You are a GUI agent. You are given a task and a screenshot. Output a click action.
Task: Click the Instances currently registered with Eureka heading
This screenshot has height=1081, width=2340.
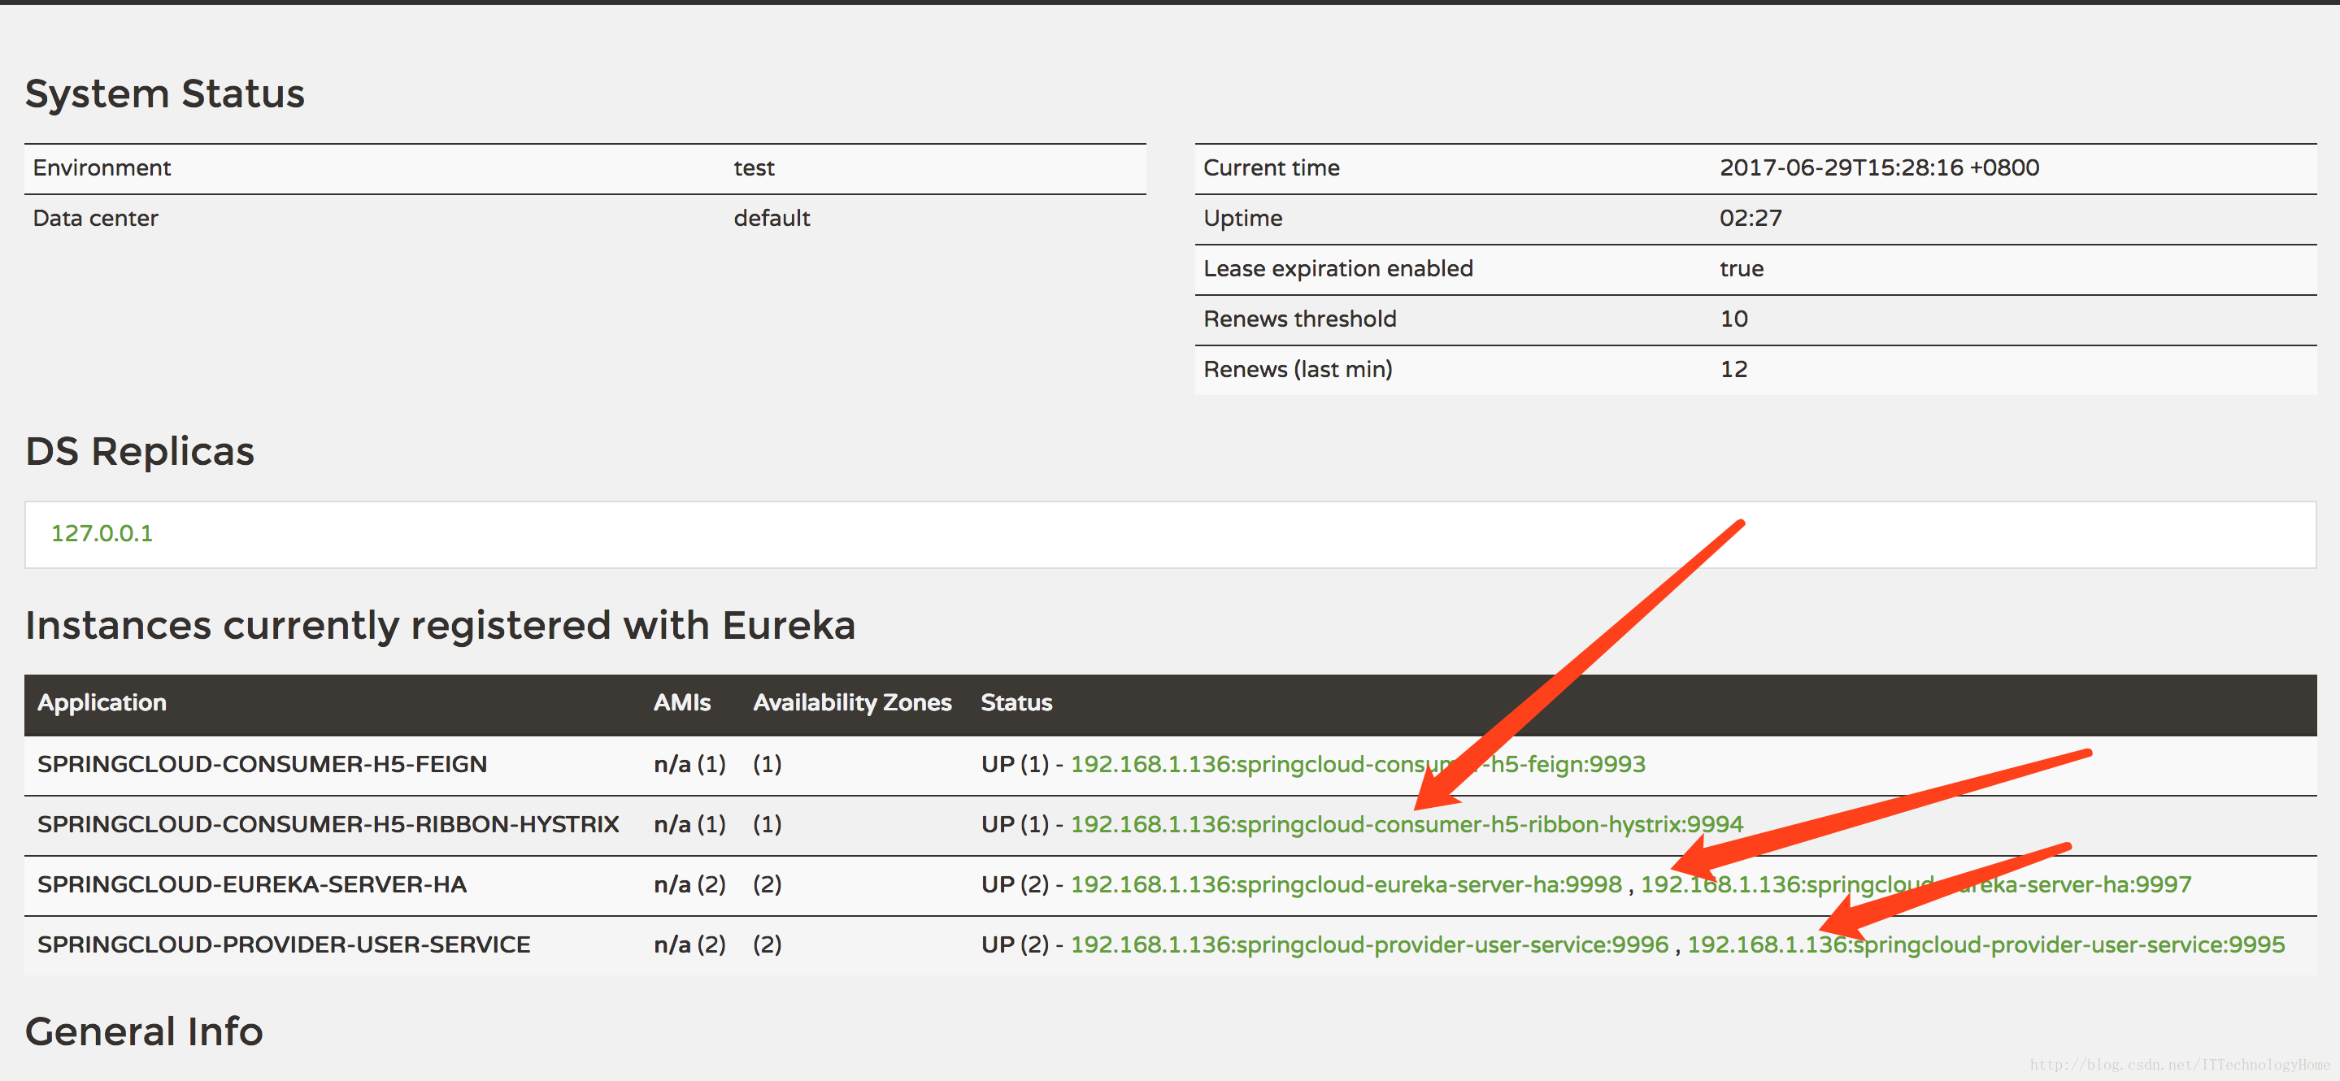point(441,625)
